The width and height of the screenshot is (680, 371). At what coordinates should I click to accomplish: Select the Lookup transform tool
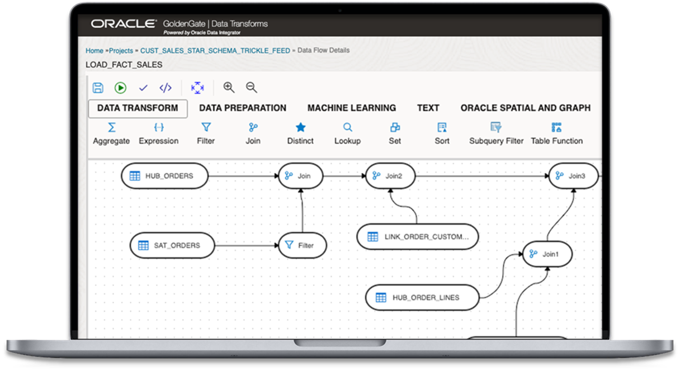pos(347,133)
